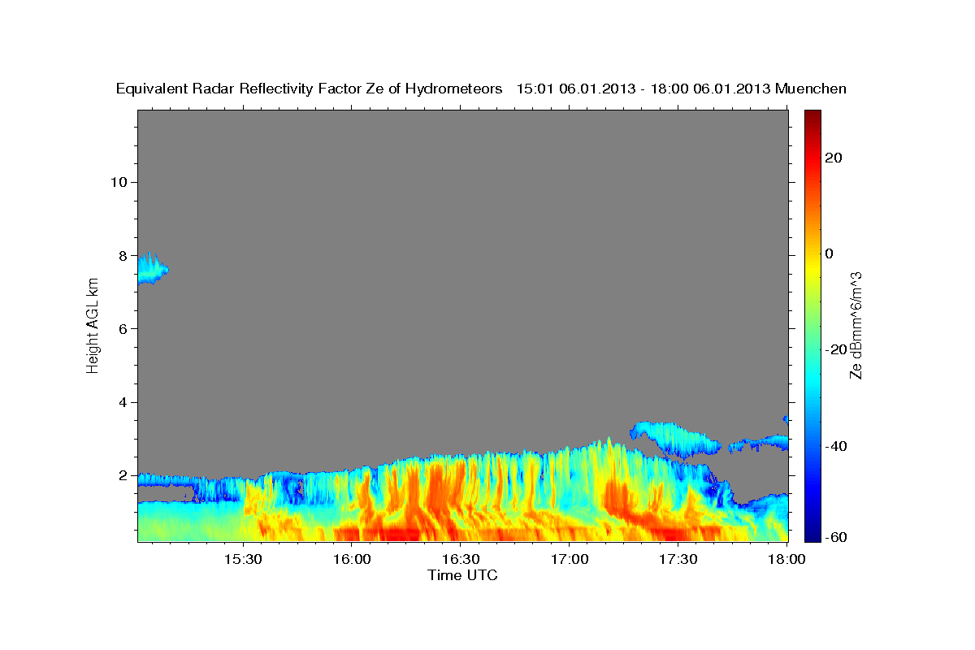975x650 pixels.
Task: Click the 17:30 time tick label
Action: click(678, 560)
